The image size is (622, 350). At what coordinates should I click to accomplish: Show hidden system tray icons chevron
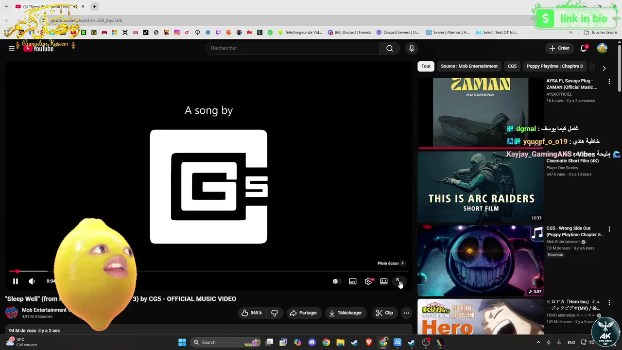tap(538, 342)
